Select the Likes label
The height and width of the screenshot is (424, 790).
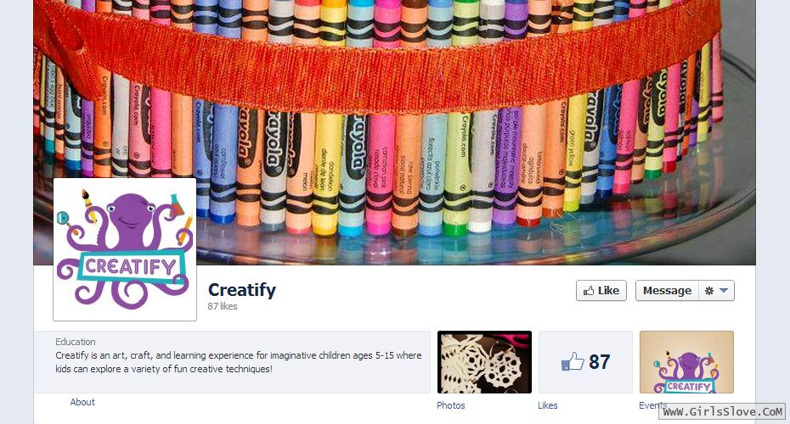tap(548, 405)
